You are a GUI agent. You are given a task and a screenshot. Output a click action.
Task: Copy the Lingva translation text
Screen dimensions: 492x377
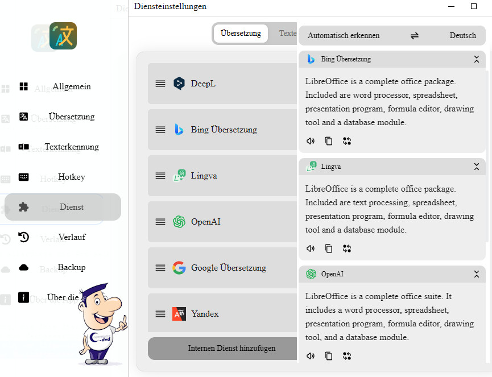tap(329, 248)
